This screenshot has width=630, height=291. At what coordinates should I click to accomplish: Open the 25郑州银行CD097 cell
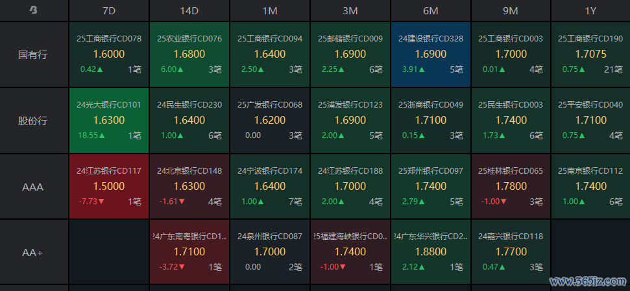coord(430,186)
